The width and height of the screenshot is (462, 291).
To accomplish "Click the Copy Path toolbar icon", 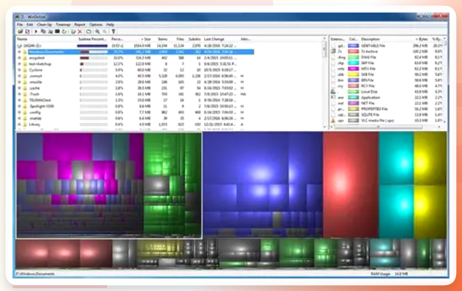I will click(43, 32).
